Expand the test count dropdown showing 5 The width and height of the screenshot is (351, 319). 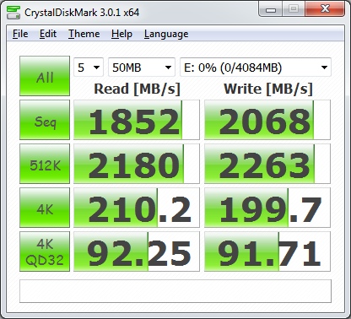[89, 68]
